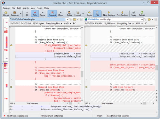Toggle the Edit mode button

click(97, 14)
